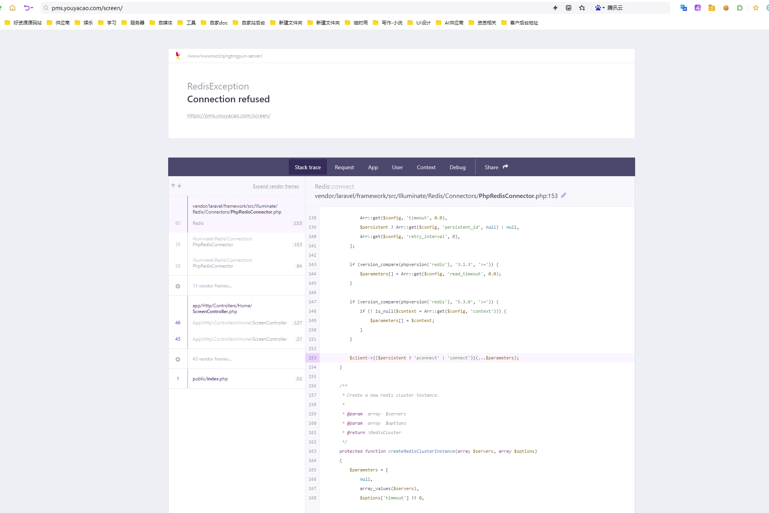Viewport: 769px width, 513px height.
Task: Click the orange folder extension icon
Action: pyautogui.click(x=712, y=8)
